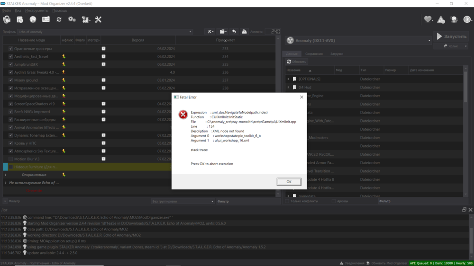Click the refresh arrows toolbar icon
Viewport: 474px width, 266px height.
point(59,19)
